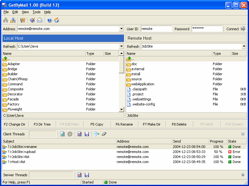Refresh client threads with the green arrows icon
Screen dimensions: 249x186
63,134
